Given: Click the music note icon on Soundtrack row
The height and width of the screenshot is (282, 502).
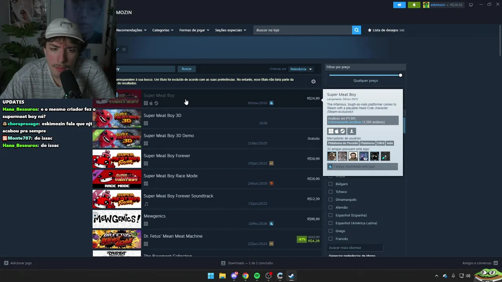Looking at the screenshot, I should (x=146, y=204).
